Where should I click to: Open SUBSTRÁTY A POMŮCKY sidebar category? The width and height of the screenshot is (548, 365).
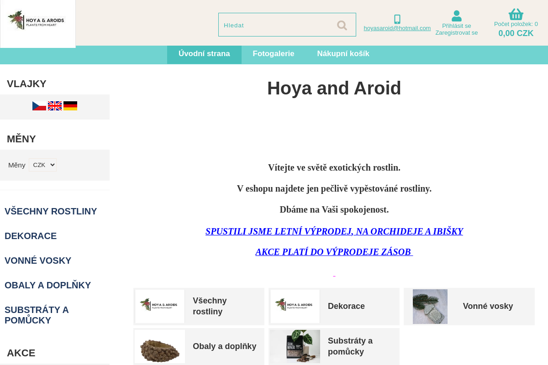[x=37, y=315]
